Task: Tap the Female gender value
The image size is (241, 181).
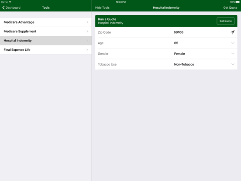Action: click(x=179, y=54)
